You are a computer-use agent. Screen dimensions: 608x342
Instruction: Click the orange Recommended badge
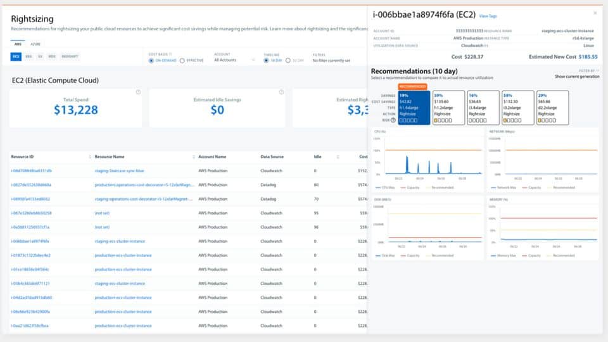tap(412, 87)
